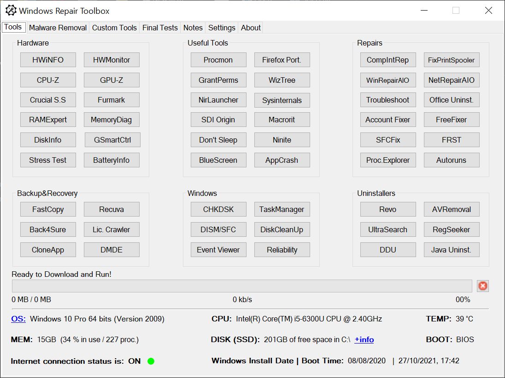Launch HWiNFO from the Hardware section
This screenshot has width=505, height=378.
coord(48,59)
